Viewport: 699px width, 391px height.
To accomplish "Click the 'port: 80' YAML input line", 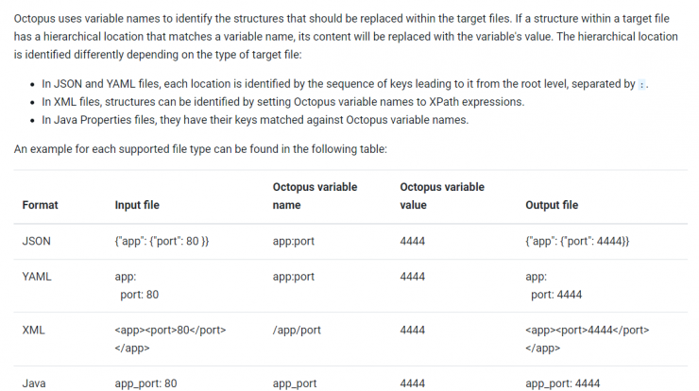I will pos(139,295).
